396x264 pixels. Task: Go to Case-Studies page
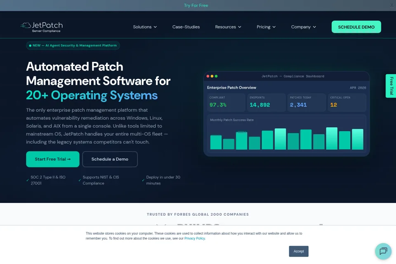pos(186,27)
